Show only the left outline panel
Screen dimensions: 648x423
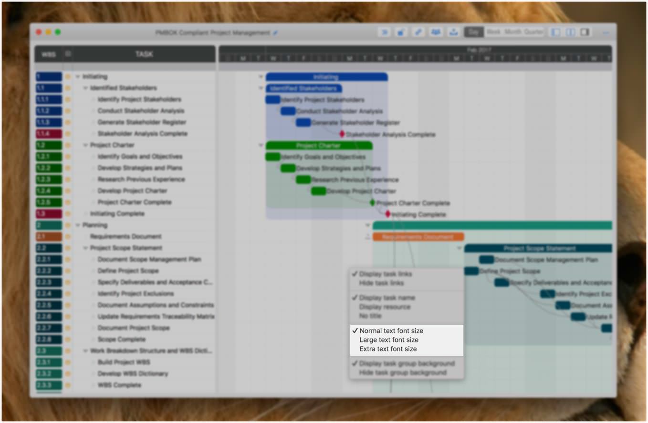(555, 32)
